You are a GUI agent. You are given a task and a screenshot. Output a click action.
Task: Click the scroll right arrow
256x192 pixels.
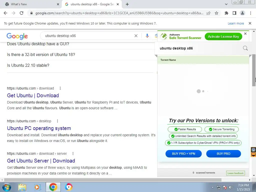pos(250,180)
